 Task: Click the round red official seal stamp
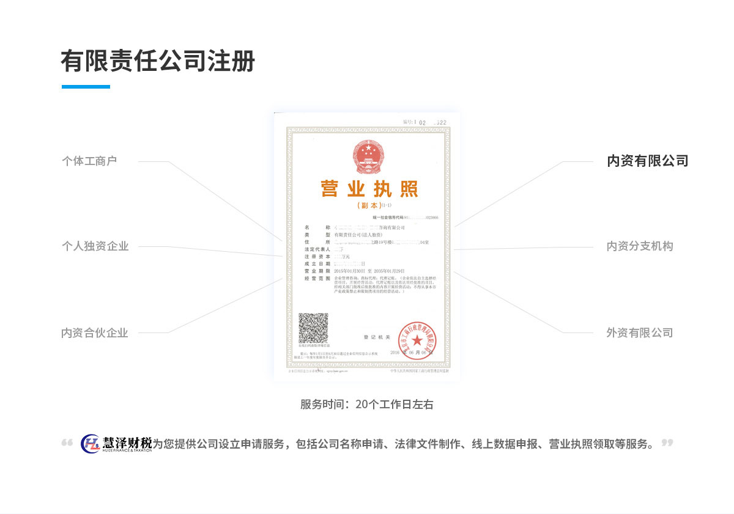pos(417,339)
